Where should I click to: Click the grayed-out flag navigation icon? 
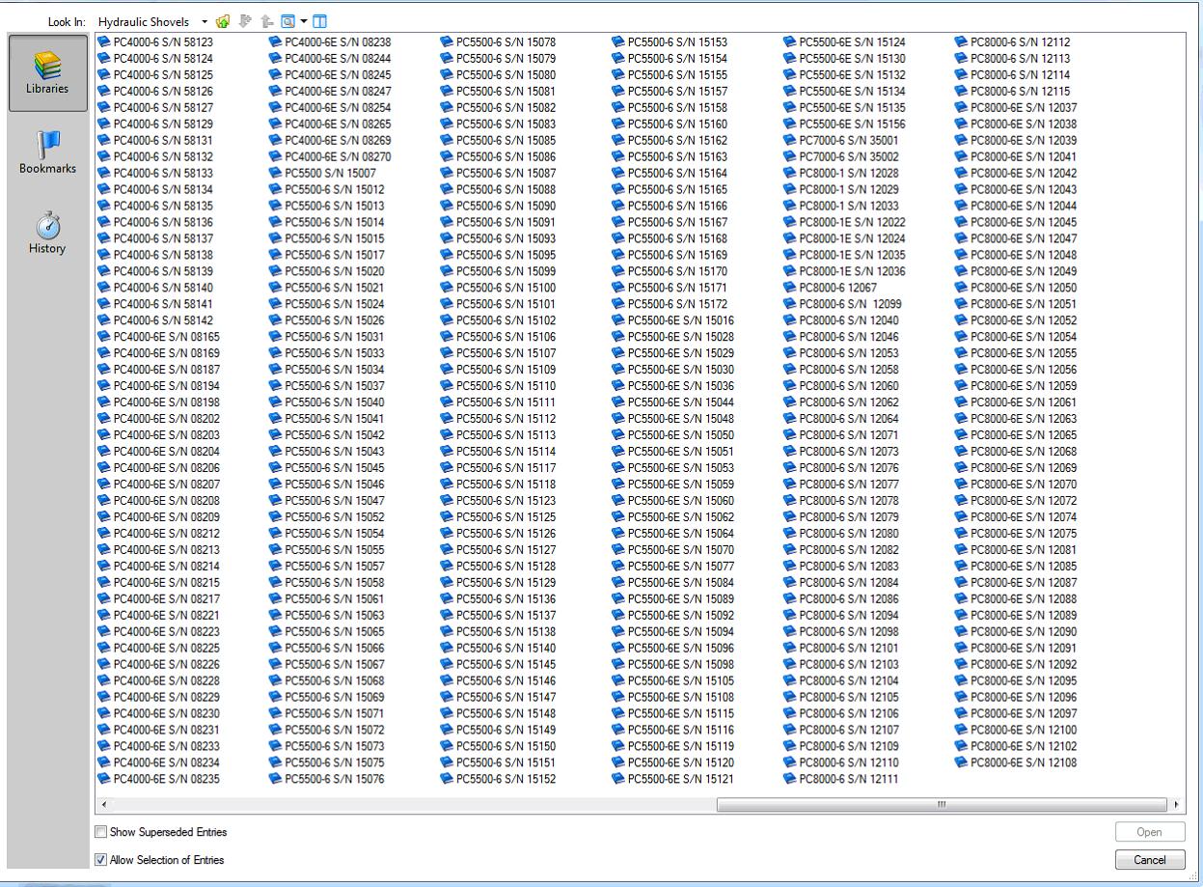click(x=245, y=21)
